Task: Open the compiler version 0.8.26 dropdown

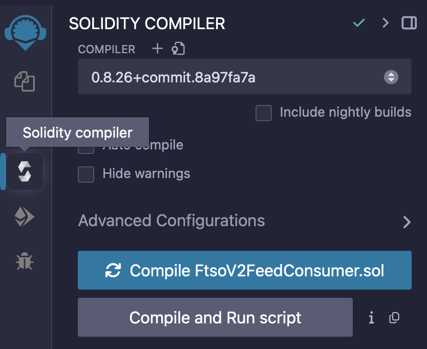Action: click(x=244, y=77)
